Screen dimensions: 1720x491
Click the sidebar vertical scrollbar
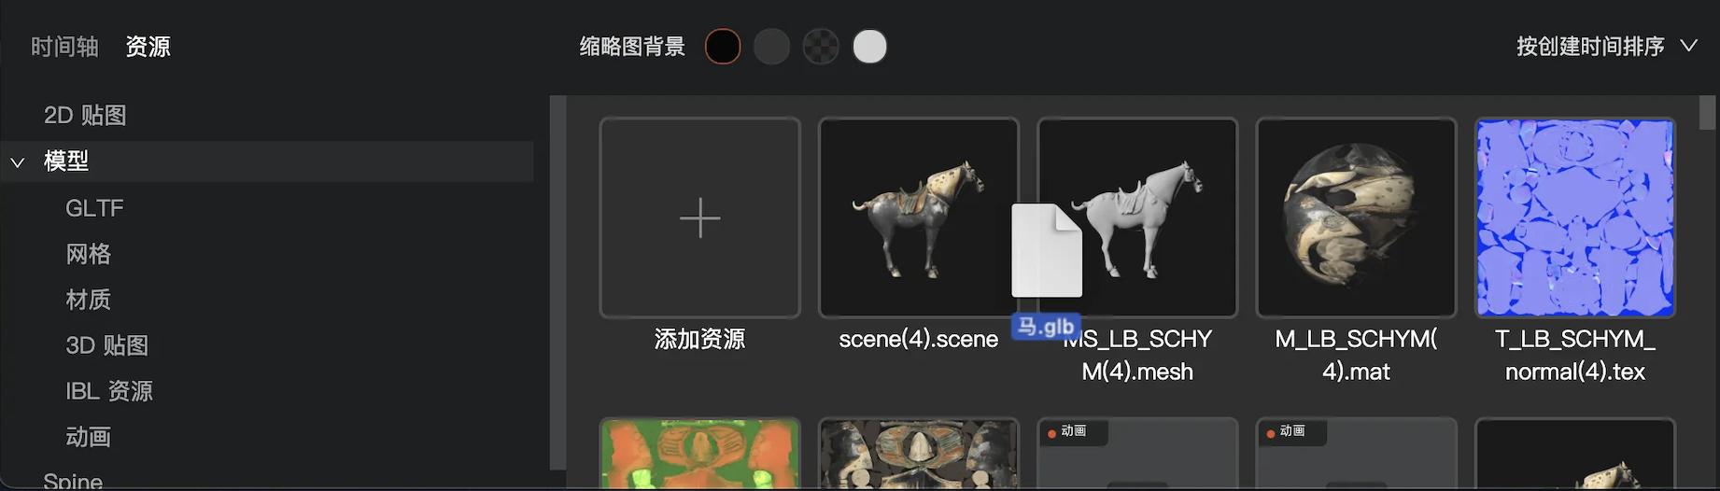[x=558, y=283]
